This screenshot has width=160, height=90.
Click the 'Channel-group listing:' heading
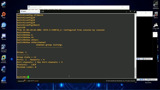(x=49, y=45)
